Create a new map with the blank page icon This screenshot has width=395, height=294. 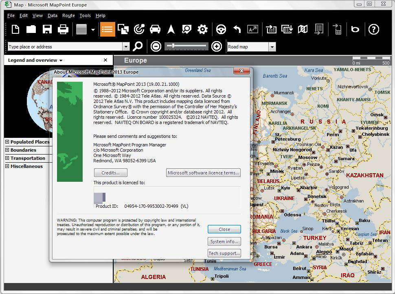tap(15, 29)
